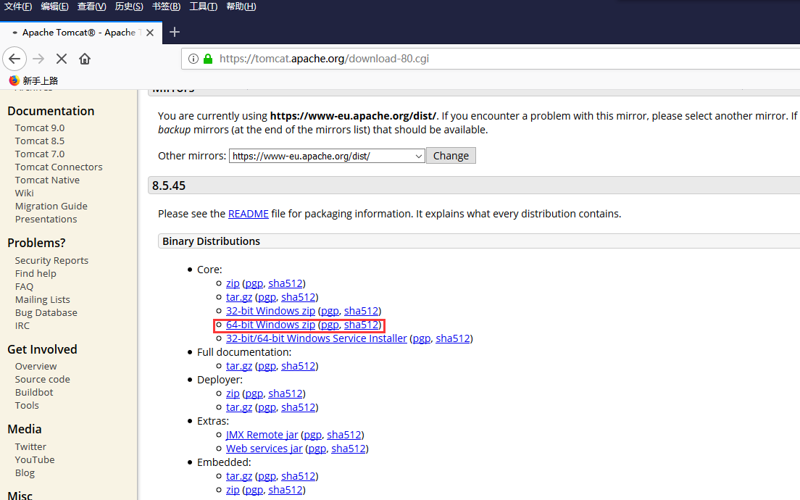800x500 pixels.
Task: Click the green padlock security icon
Action: (x=208, y=59)
